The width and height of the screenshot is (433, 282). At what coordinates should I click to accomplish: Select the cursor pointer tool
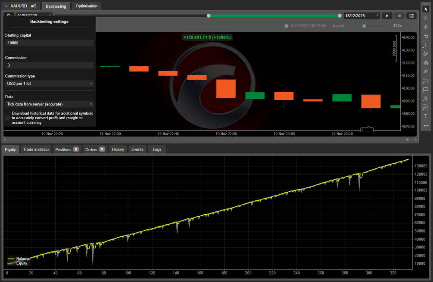pos(426,9)
